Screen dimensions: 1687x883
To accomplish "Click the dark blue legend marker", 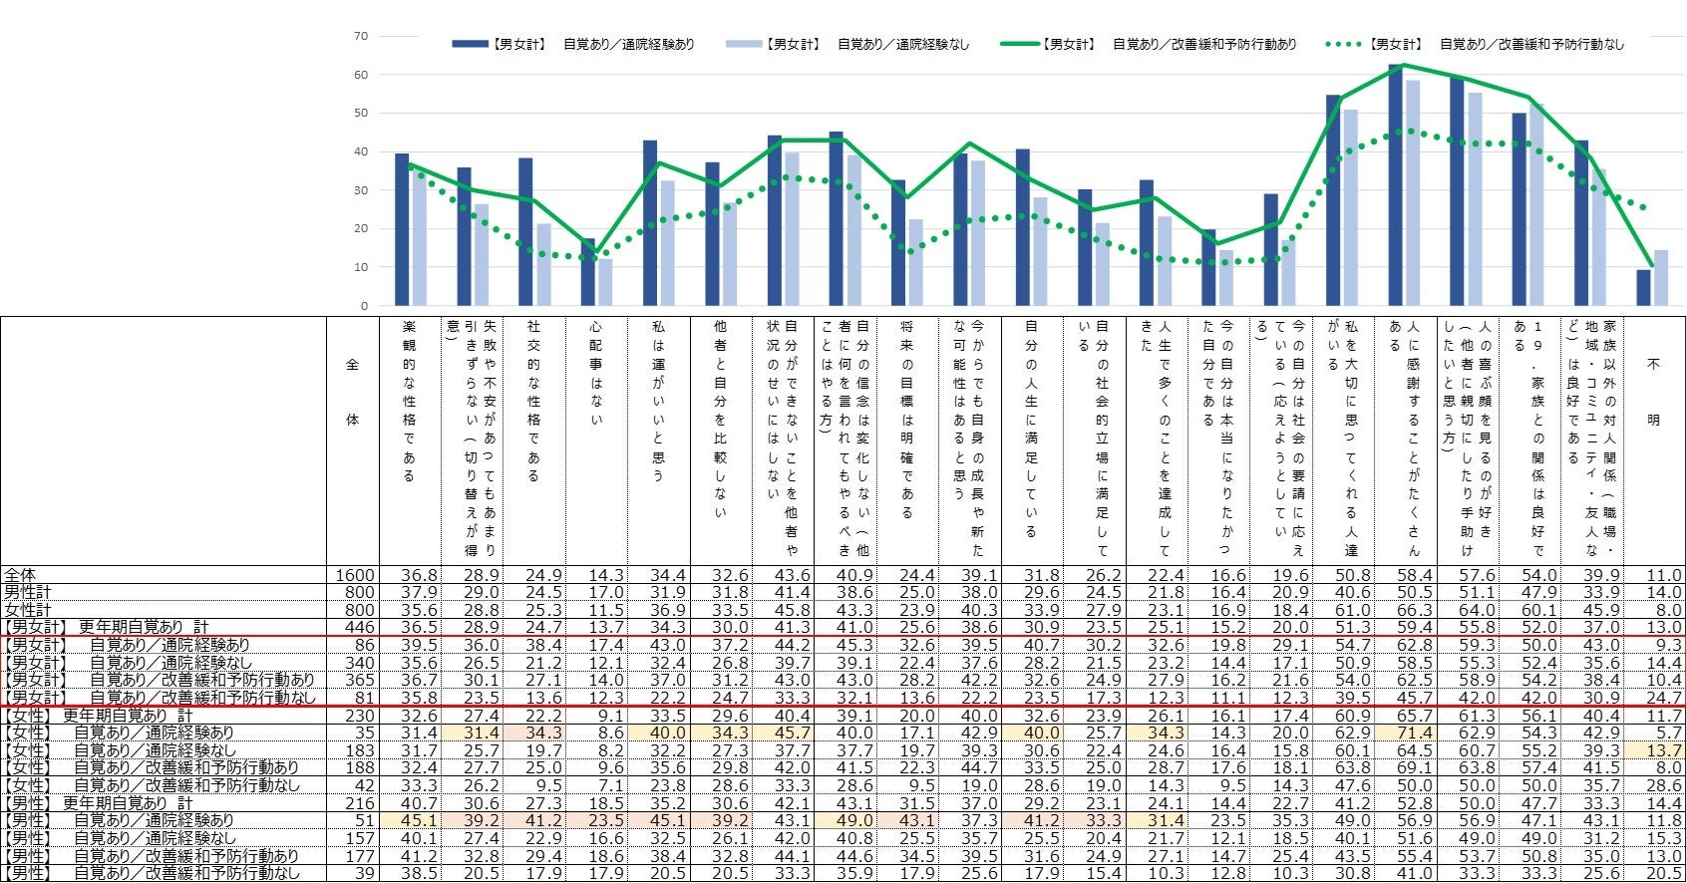I will tap(469, 44).
